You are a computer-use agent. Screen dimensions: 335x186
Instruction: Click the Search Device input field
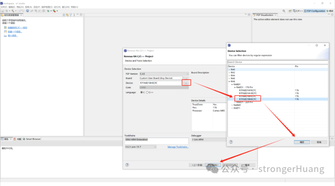(x=277, y=62)
